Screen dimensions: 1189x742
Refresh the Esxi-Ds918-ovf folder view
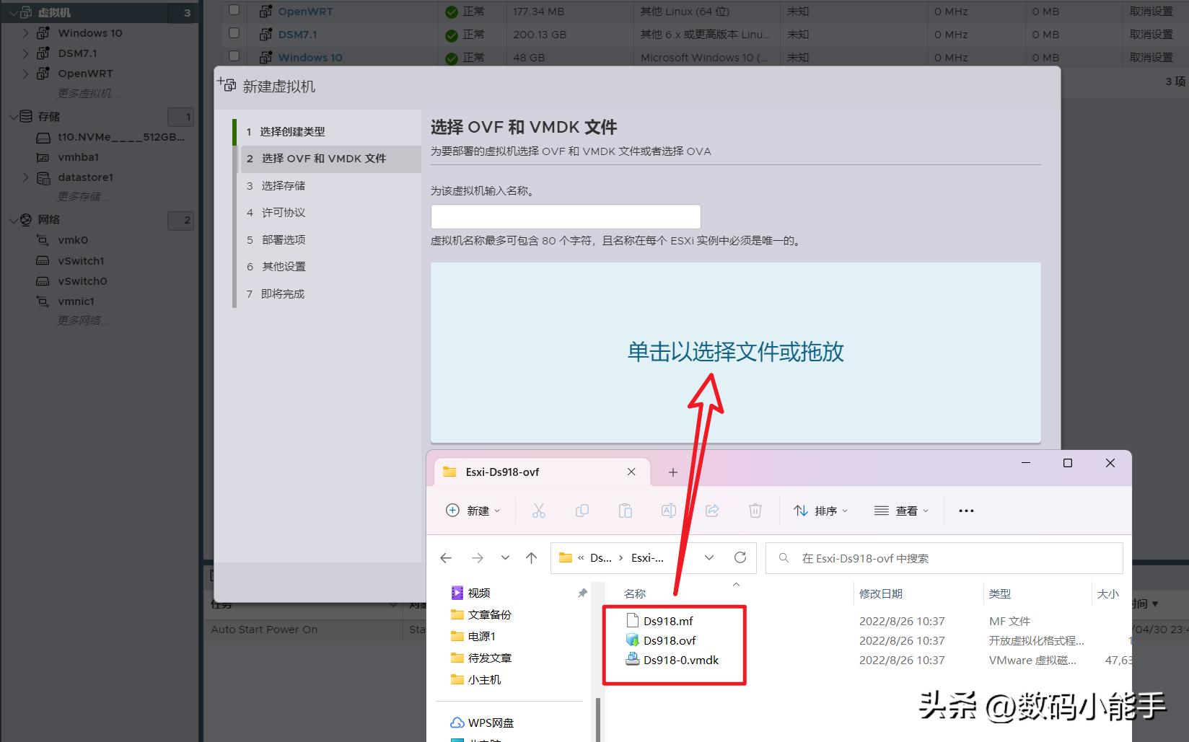pyautogui.click(x=741, y=557)
